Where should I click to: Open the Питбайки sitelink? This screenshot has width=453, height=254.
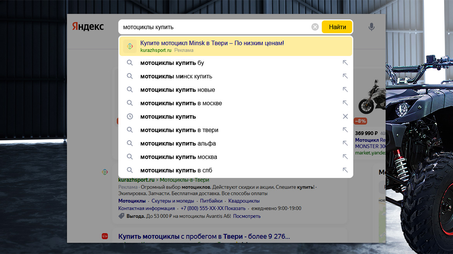point(211,201)
